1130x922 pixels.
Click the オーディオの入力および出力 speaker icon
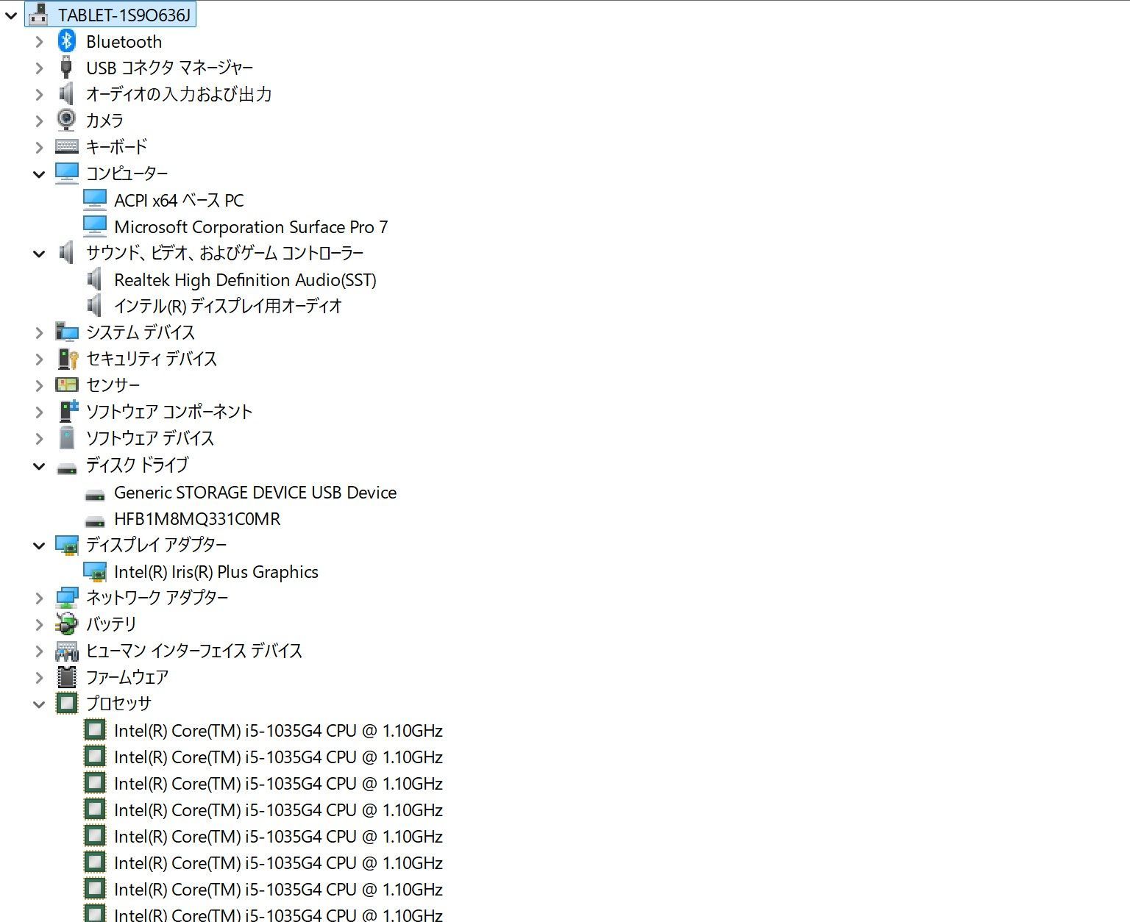point(66,94)
